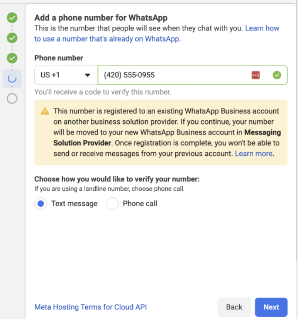Click the third completed step checkmark
Screen dimensions: 298x319
pyautogui.click(x=12, y=58)
